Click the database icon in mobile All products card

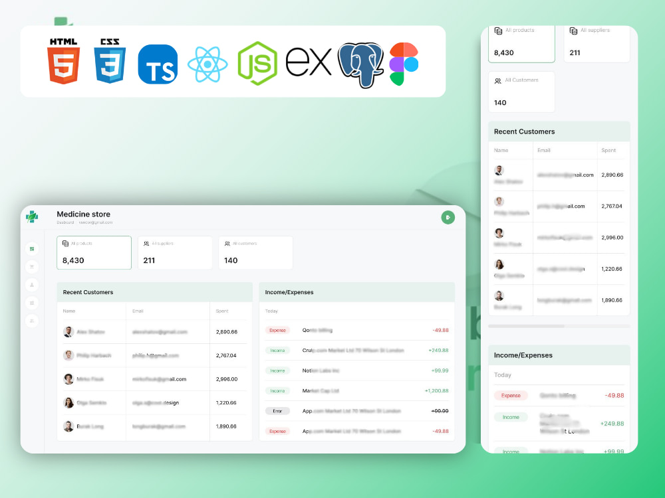click(x=498, y=31)
